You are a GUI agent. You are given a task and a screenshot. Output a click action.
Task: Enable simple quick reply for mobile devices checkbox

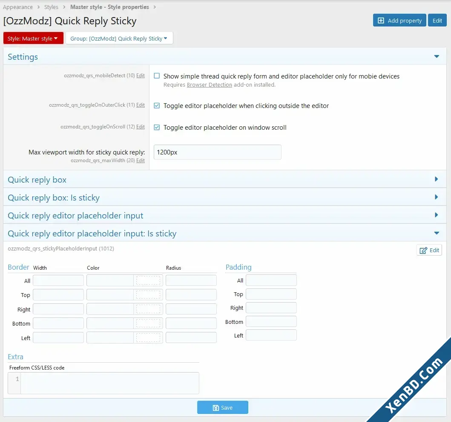pyautogui.click(x=157, y=76)
